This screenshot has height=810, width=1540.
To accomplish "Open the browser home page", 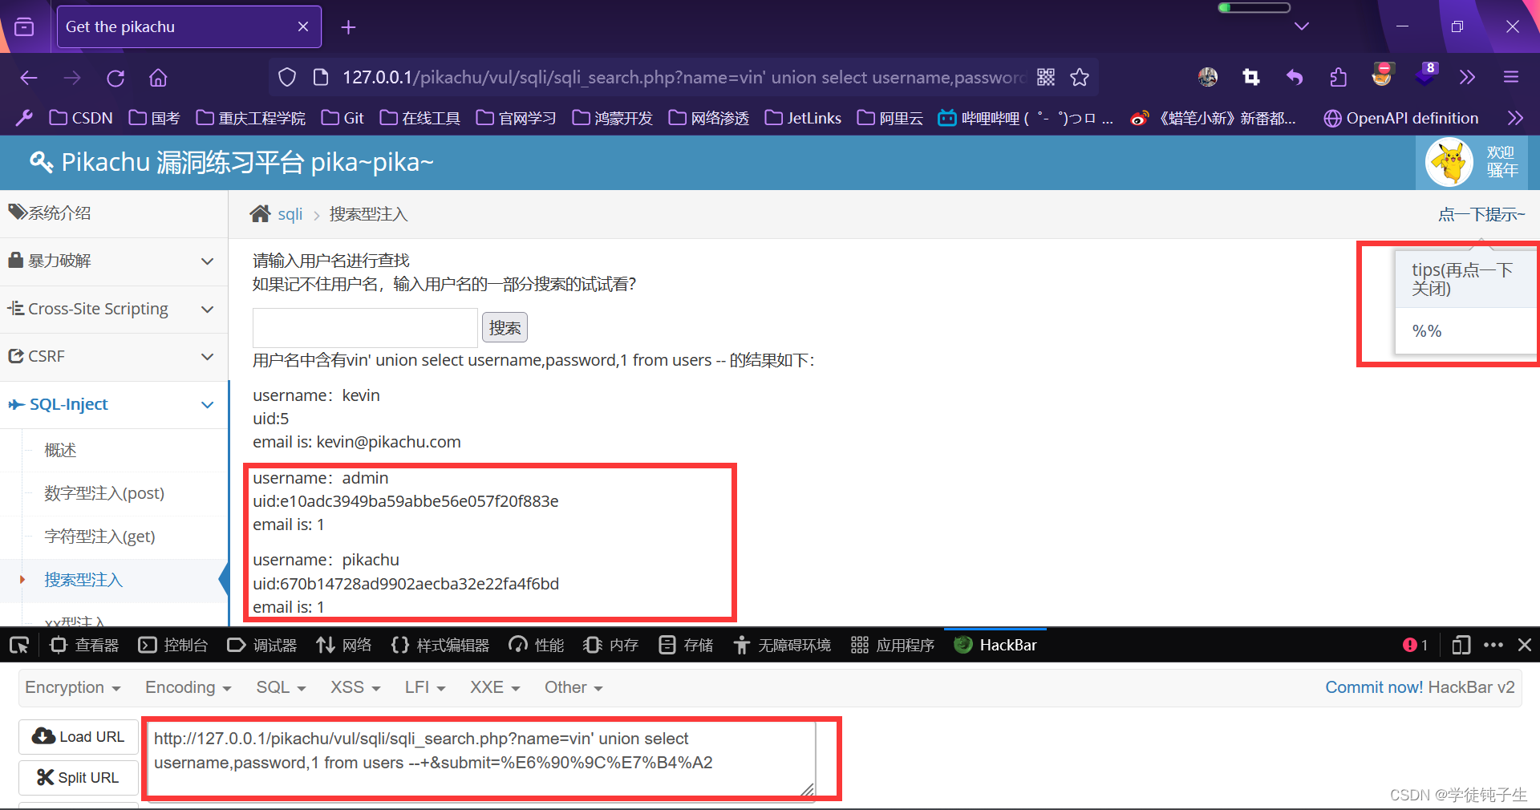I will click(x=158, y=78).
